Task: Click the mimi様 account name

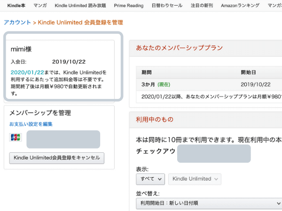Action: tap(21, 49)
